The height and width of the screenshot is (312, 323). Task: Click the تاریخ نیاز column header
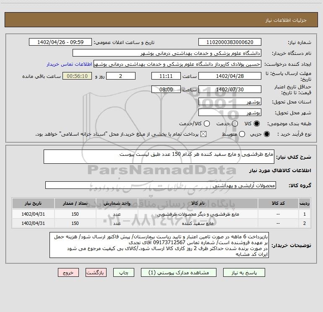pyautogui.click(x=33, y=203)
